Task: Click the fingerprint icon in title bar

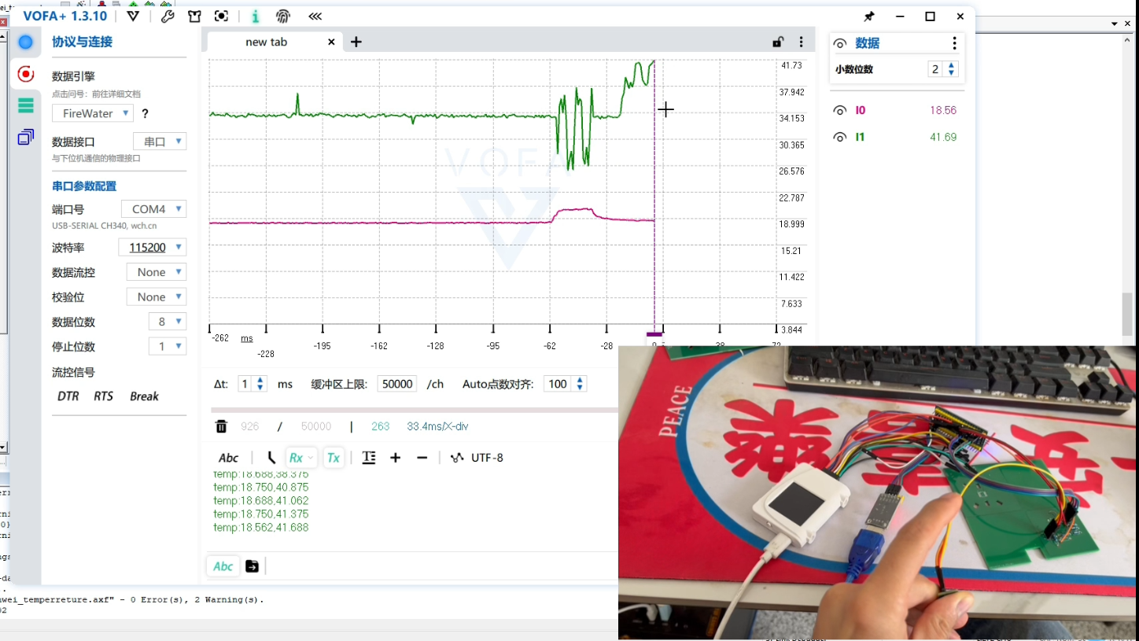Action: coord(283,17)
